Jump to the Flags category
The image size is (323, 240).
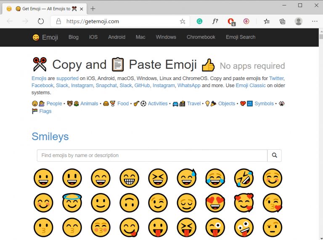tap(45, 111)
